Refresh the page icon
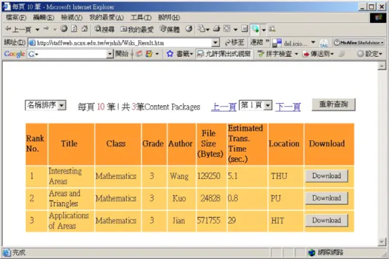 74,29
